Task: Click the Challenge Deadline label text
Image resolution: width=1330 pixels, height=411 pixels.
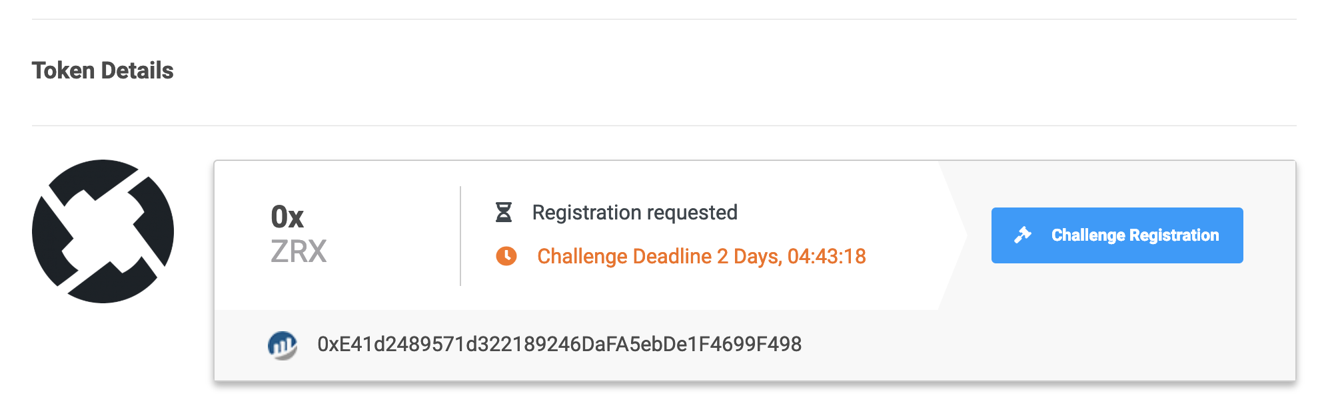Action: click(624, 257)
